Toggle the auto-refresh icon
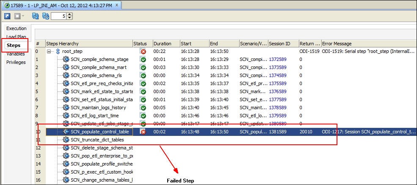Image resolution: width=417 pixels, height=185 pixels. pos(45,16)
